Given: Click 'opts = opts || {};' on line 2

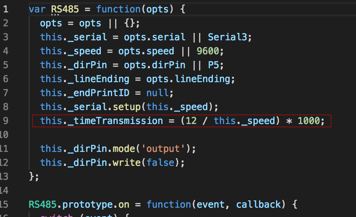Looking at the screenshot, I should click(90, 23).
